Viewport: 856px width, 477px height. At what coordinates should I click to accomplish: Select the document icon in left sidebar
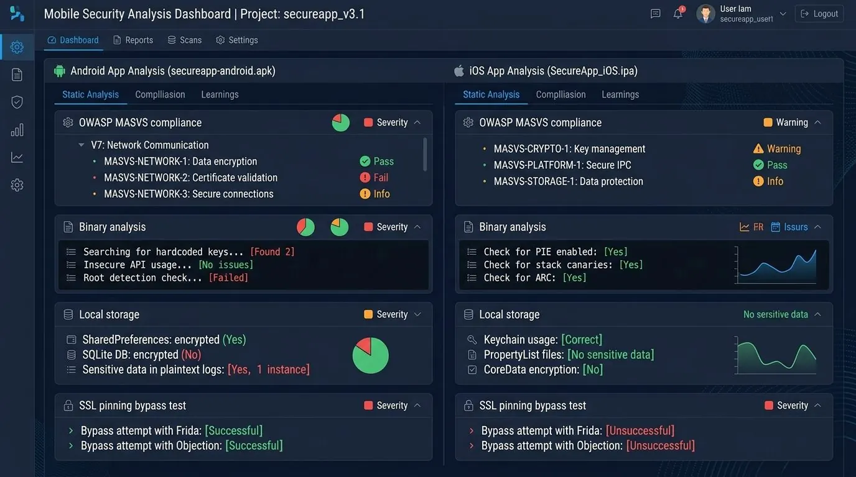[x=17, y=75]
